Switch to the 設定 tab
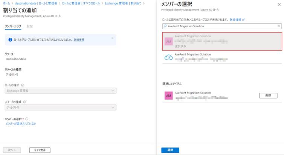 click(30, 26)
